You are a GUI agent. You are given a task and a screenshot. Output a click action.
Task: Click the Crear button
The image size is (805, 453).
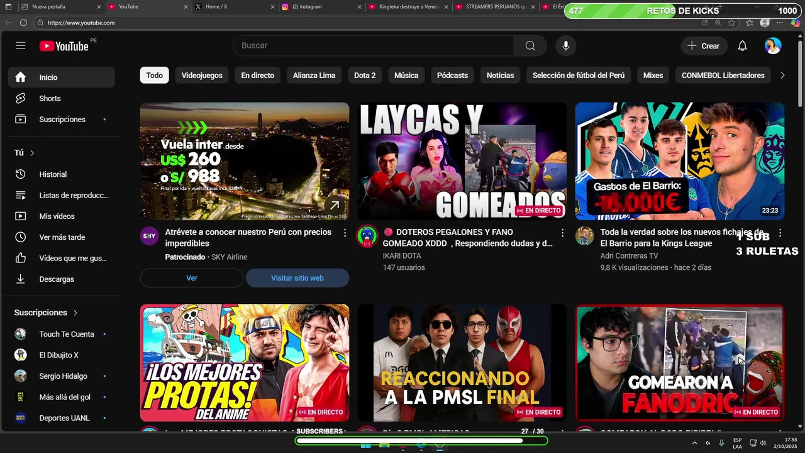[x=704, y=46]
